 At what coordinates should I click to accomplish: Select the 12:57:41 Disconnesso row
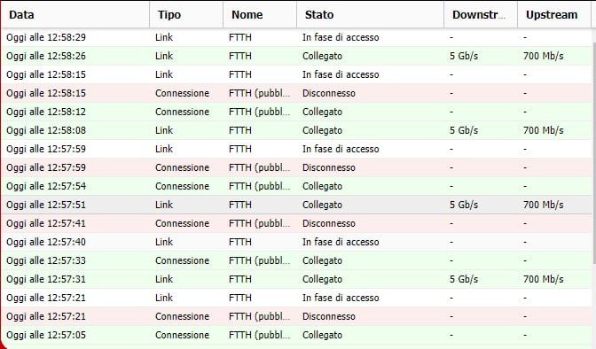pos(296,223)
